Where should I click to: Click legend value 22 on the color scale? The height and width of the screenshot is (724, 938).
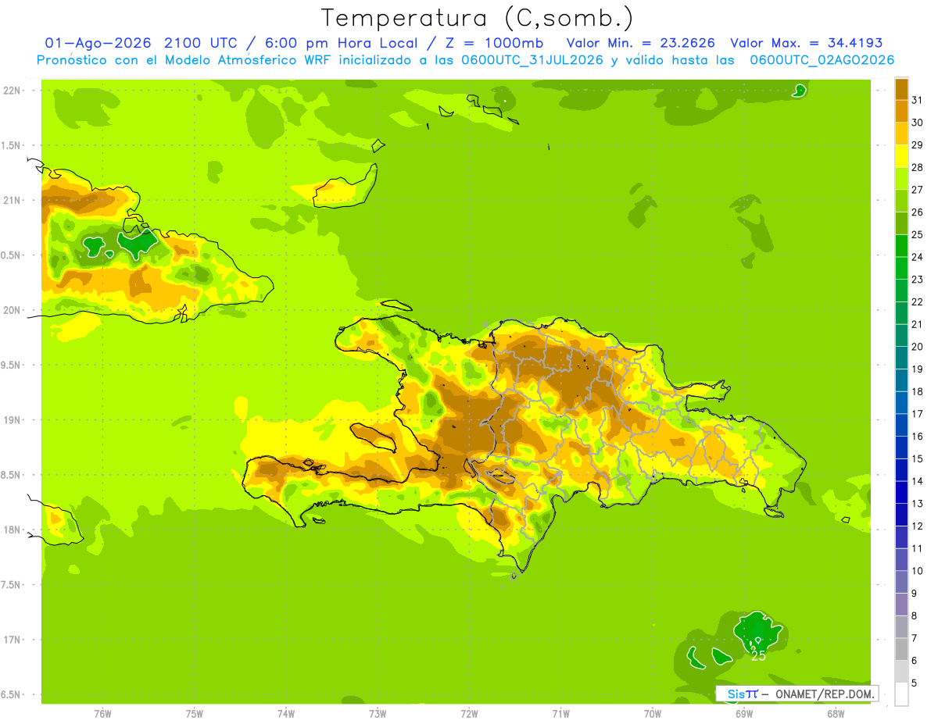(918, 302)
